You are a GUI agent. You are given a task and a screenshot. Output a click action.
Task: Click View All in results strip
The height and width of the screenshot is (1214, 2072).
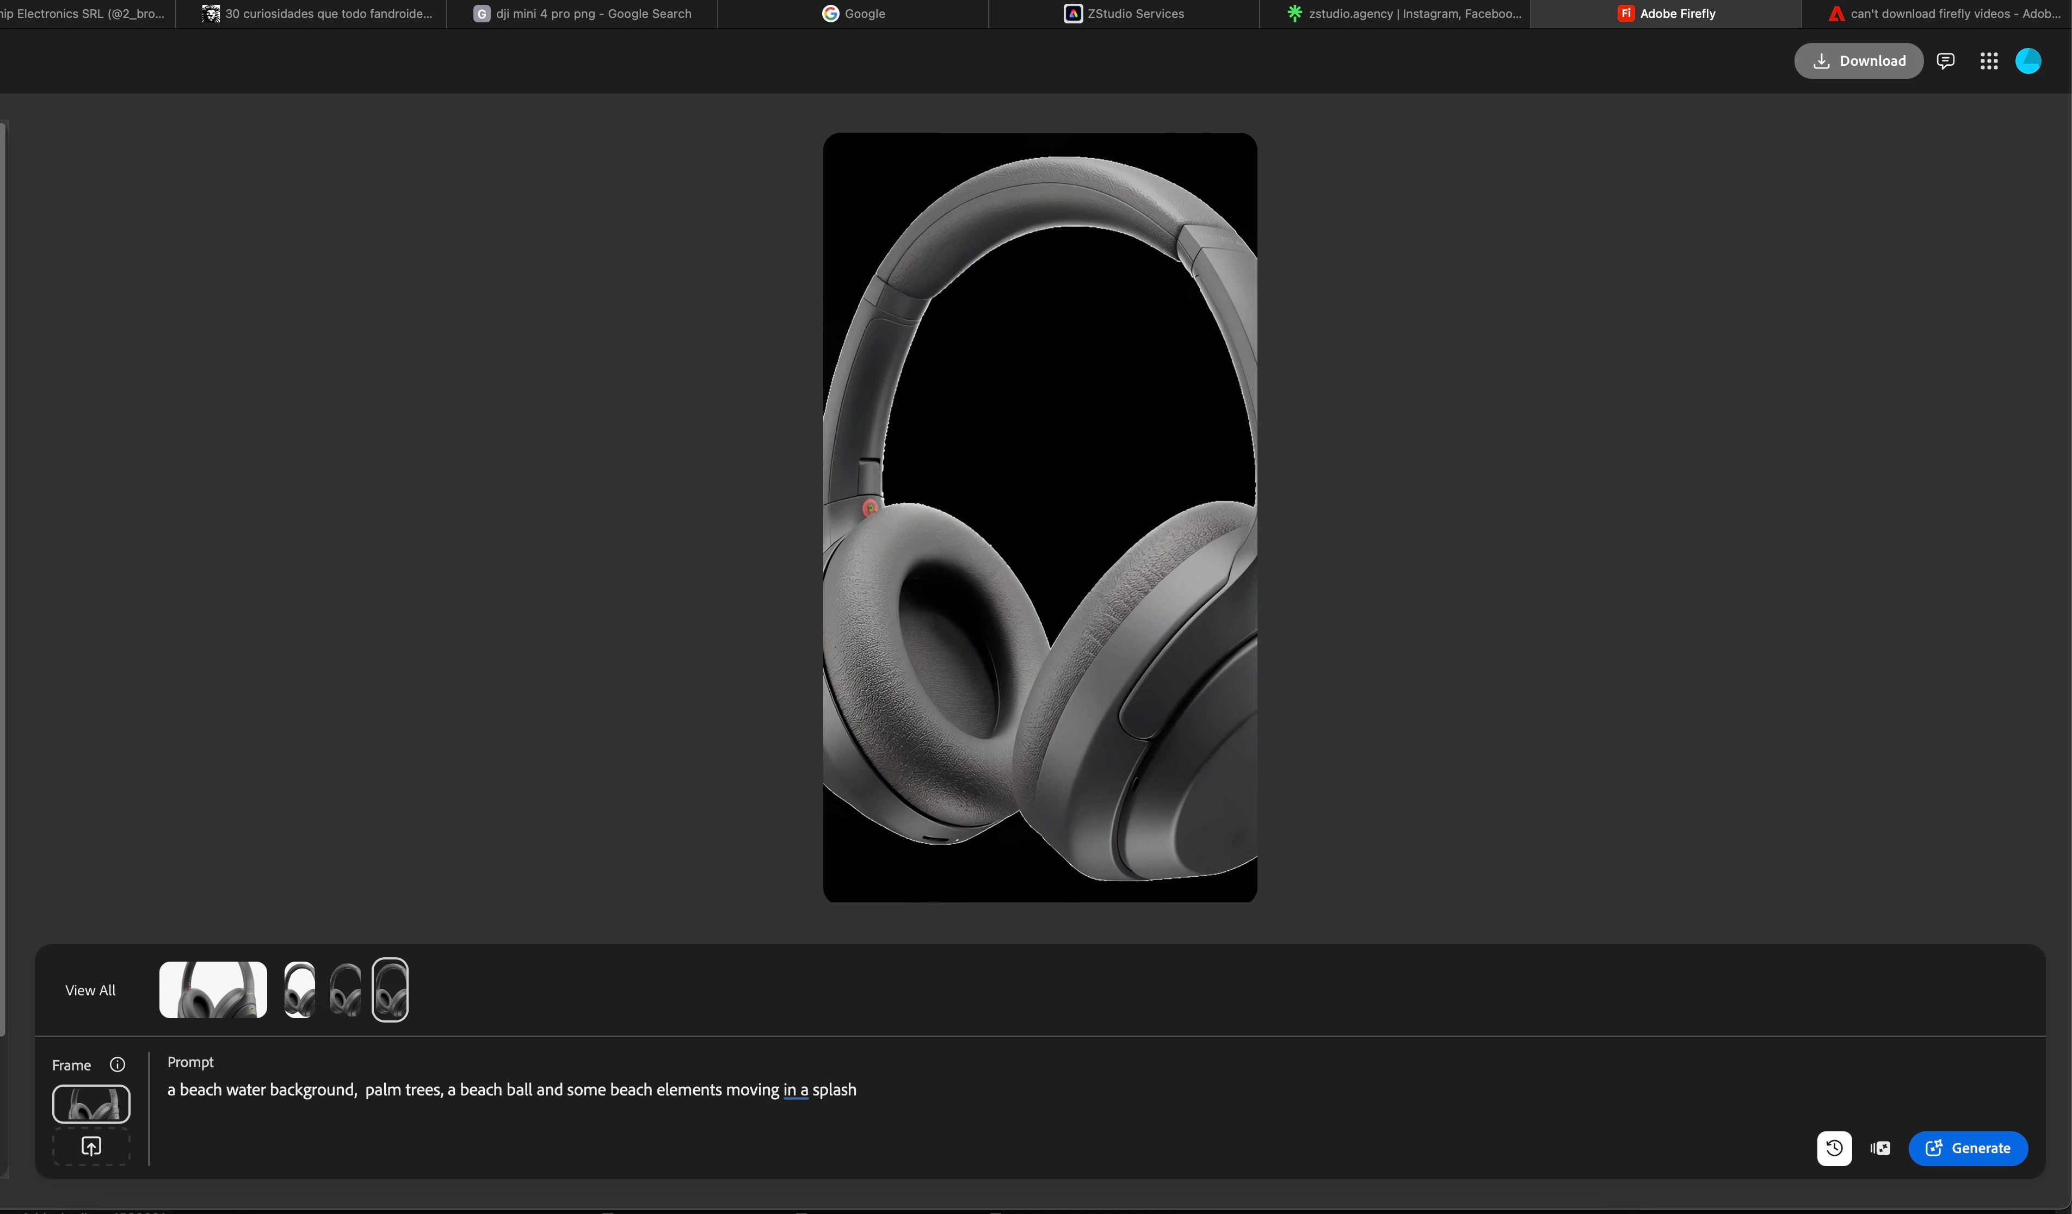click(90, 990)
